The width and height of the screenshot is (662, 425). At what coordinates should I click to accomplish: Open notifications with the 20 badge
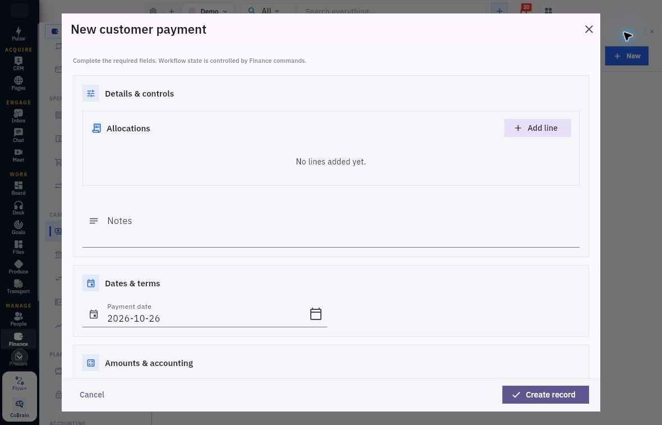tap(525, 10)
